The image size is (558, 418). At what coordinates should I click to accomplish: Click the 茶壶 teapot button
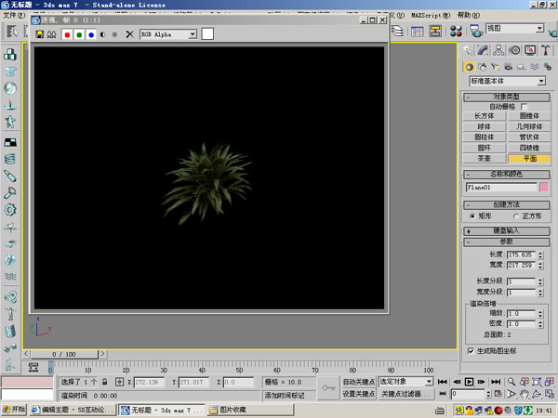pos(485,159)
